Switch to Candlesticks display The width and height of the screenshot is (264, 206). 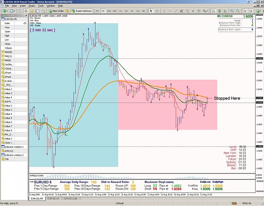(219, 11)
